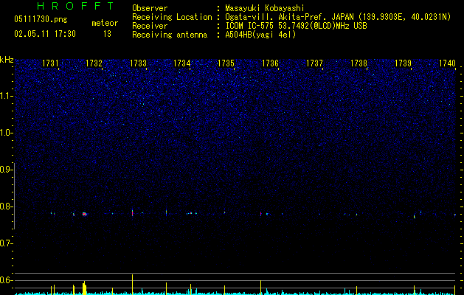The width and height of the screenshot is (464, 295).
Task: Click the Receiver label
Action: pyautogui.click(x=150, y=26)
